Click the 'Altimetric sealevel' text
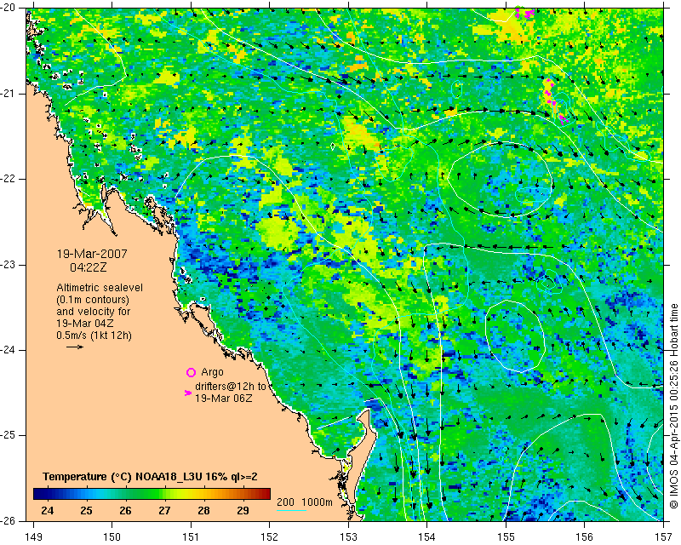 point(100,288)
